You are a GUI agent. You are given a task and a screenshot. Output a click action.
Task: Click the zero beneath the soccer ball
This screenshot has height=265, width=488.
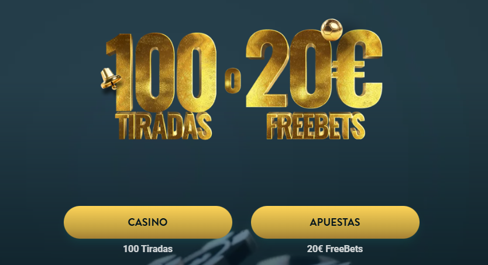310,69
